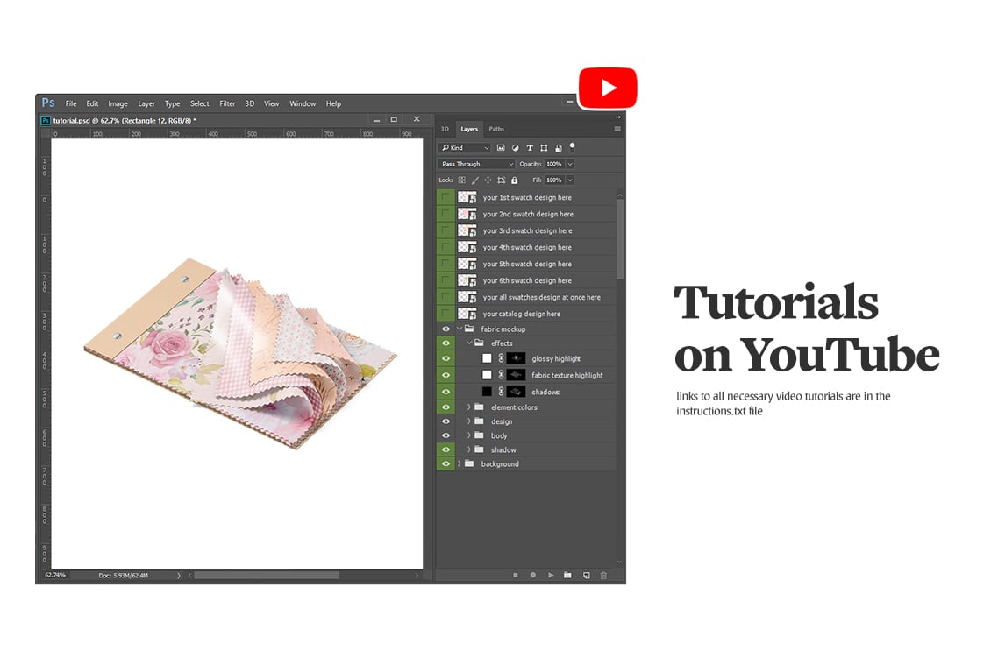
Task: Open the Opacity slider dropdown arrow
Action: pos(570,164)
